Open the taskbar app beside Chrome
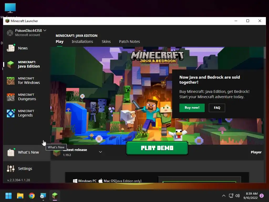This screenshot has height=202, width=269. (43, 196)
